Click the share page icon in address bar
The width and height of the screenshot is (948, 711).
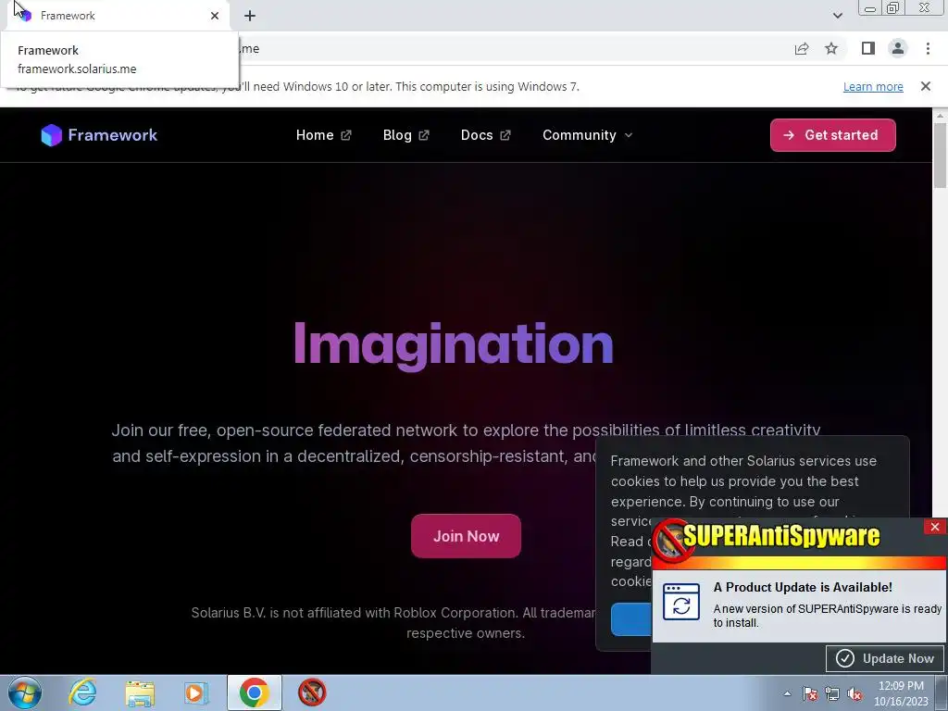[x=801, y=48]
